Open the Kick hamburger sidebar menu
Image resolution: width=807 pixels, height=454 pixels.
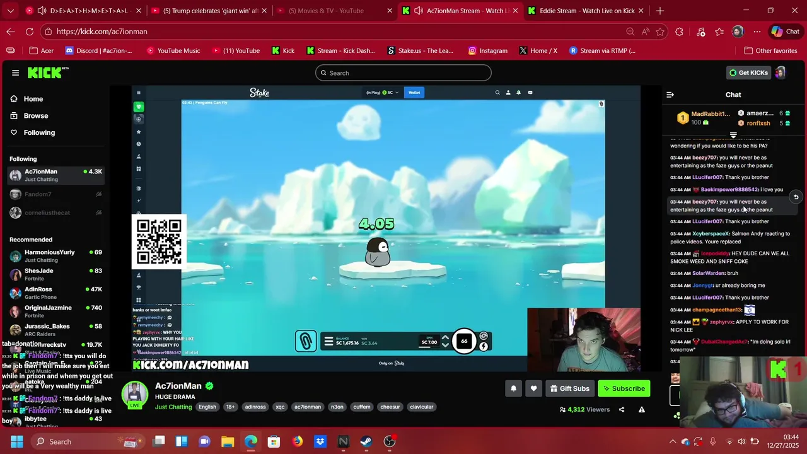[15, 73]
